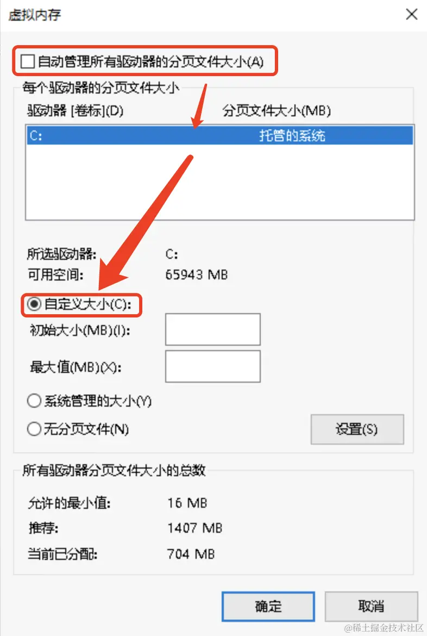Click the 最大值(MB)(X) label

(x=76, y=367)
